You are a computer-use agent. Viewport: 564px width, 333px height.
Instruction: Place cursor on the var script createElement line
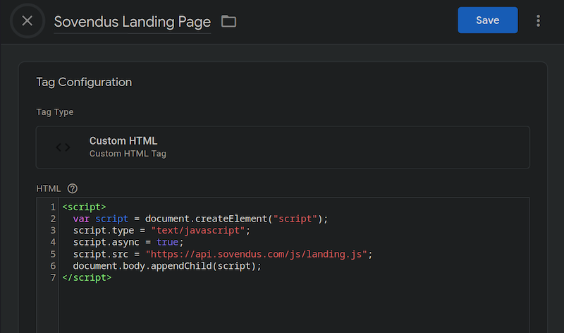(x=200, y=219)
